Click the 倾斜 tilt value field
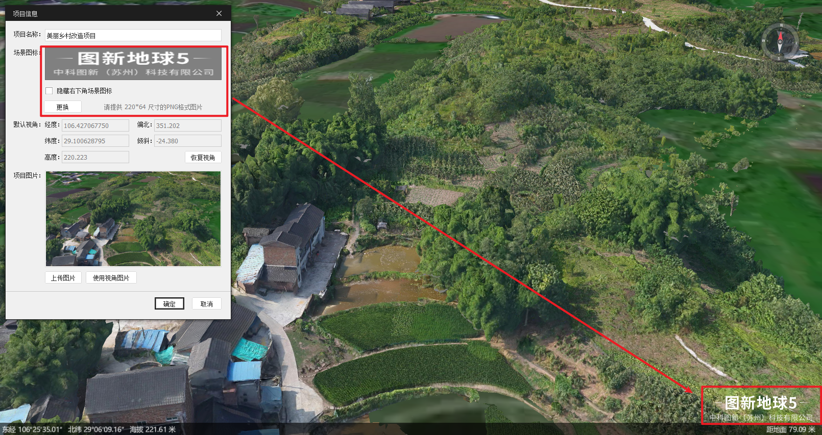Screen dimensions: 822x435 click(x=188, y=141)
